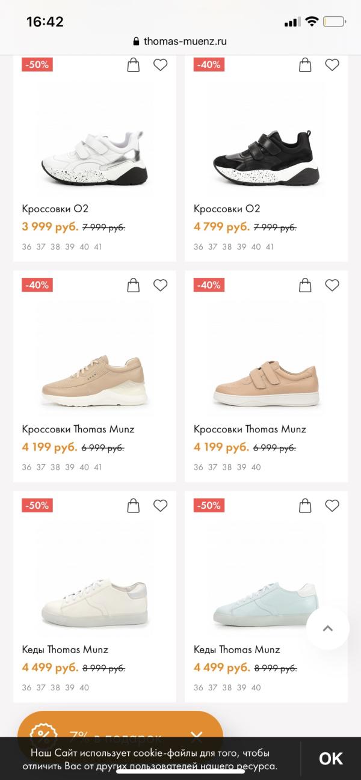361x780 pixels.
Task: Tap heart icon on white Thomas Munz keds
Action: 160,506
